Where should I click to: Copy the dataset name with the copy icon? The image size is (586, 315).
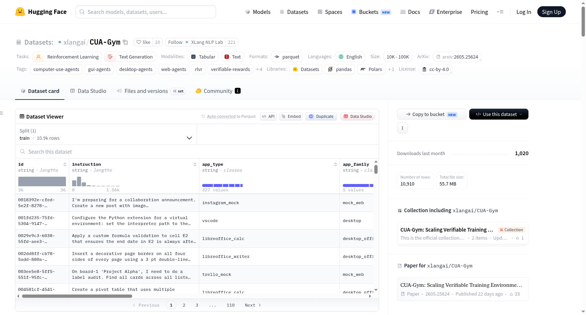click(125, 42)
